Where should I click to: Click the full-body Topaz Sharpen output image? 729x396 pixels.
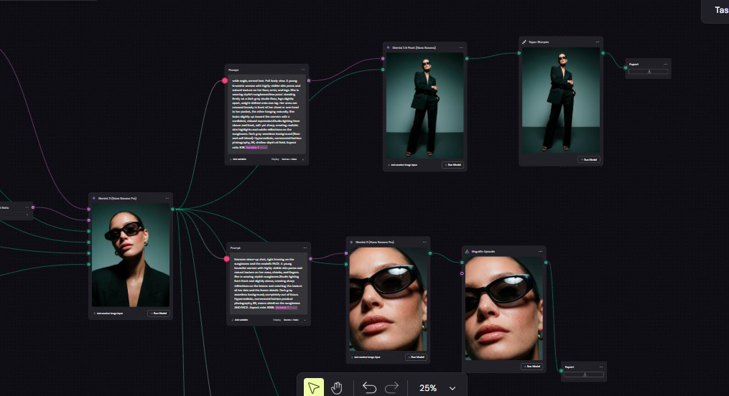click(561, 100)
